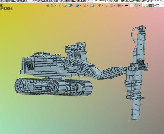Click the framed square view icon
Viewport: 164px width, 134px height.
(x=92, y=6)
